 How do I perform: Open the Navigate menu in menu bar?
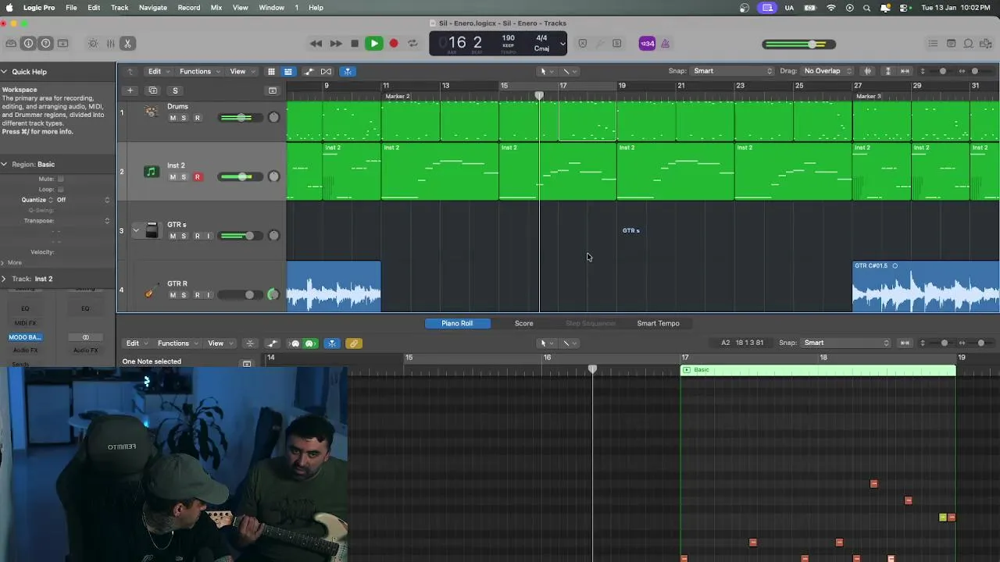(x=152, y=7)
